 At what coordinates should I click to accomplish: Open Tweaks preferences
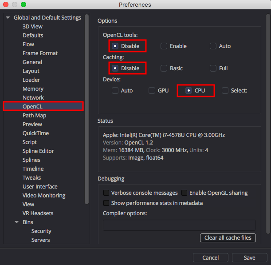point(31,178)
